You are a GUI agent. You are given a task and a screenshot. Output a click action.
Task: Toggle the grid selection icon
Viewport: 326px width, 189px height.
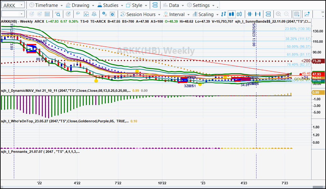point(297,14)
